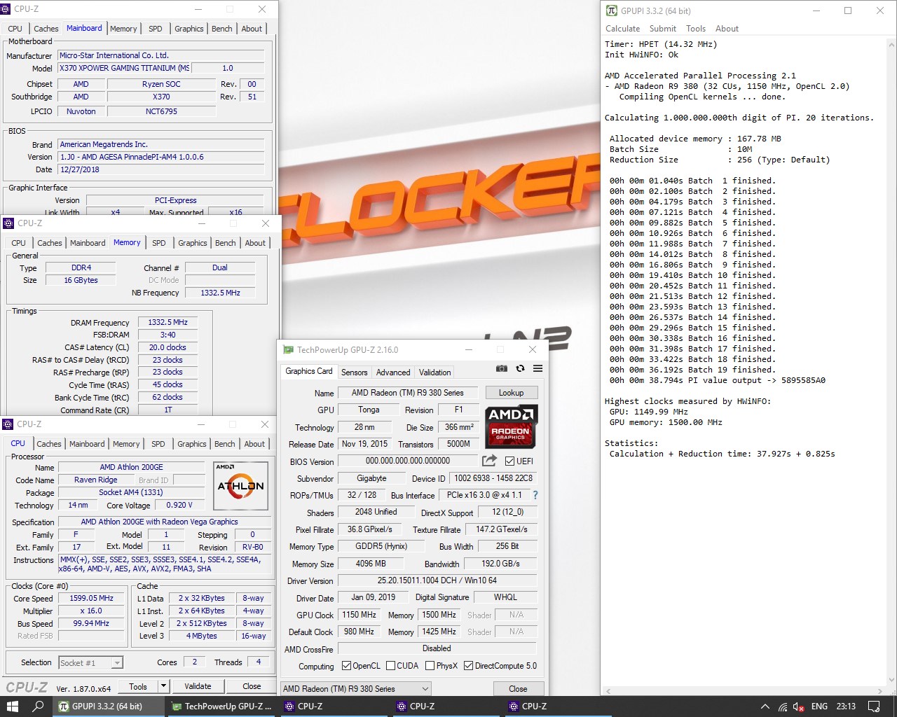Click the DRAM Frequency value 1332.5 MHz

click(x=167, y=323)
